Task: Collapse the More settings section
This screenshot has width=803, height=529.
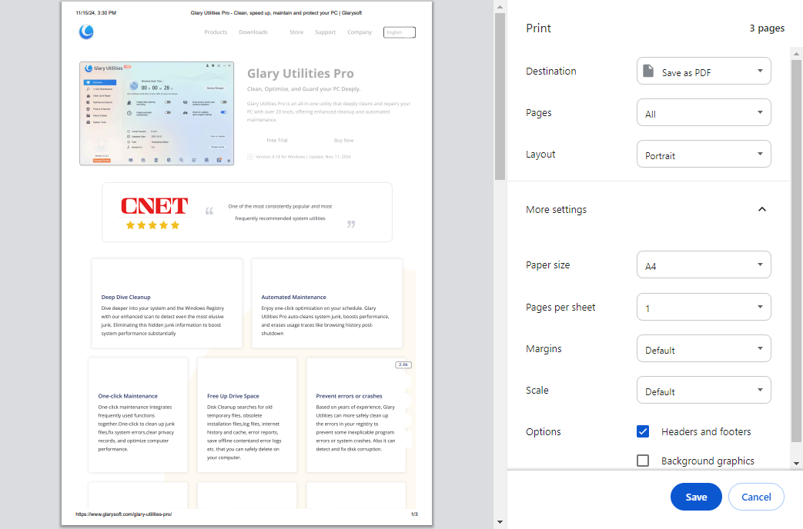Action: coord(761,208)
